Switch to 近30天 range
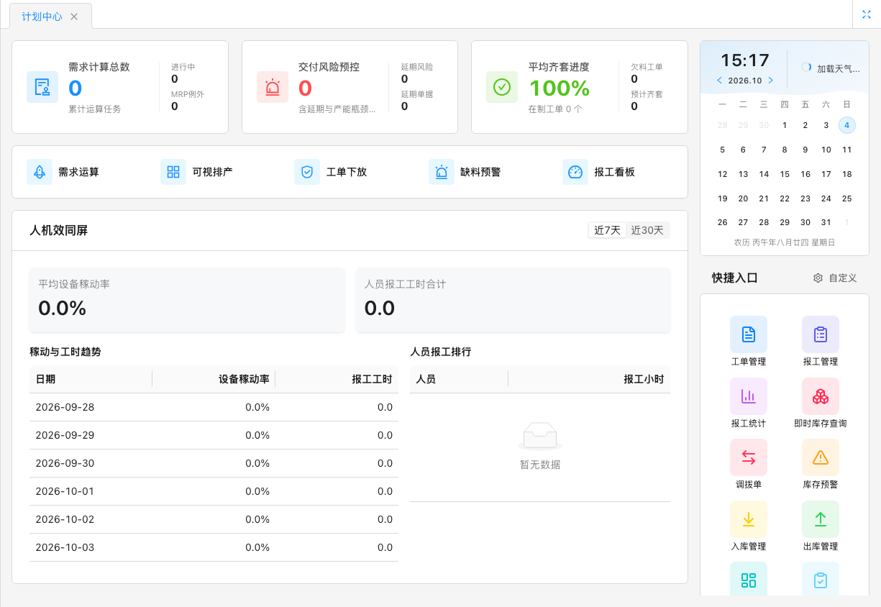881x607 pixels. click(647, 230)
